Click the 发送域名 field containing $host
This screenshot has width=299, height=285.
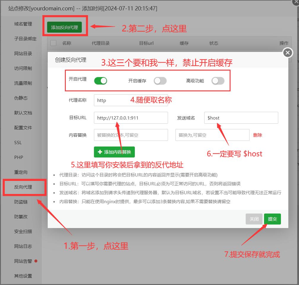pos(241,118)
